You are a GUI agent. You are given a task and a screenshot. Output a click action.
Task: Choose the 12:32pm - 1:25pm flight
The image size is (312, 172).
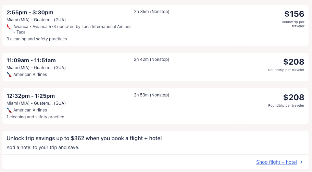pos(30,96)
